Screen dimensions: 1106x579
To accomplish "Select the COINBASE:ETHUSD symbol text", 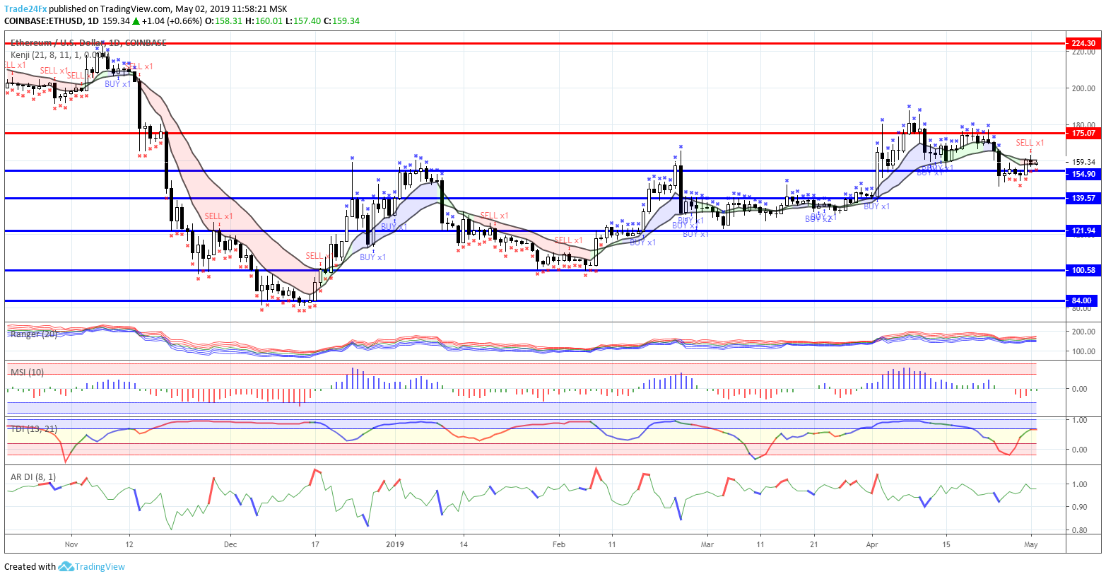I will click(x=43, y=21).
